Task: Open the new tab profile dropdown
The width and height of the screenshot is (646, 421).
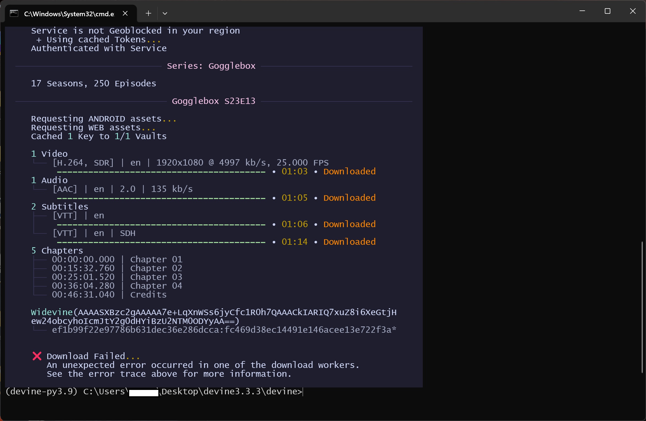Action: [165, 13]
